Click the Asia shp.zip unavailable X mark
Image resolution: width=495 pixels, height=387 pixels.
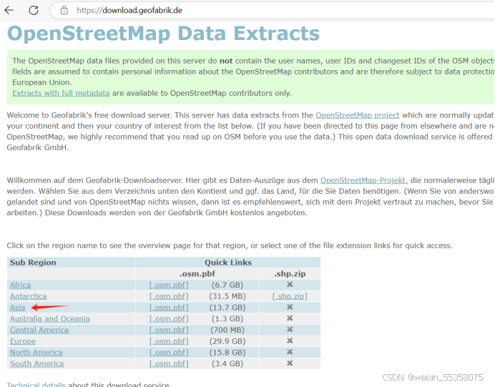click(x=290, y=307)
